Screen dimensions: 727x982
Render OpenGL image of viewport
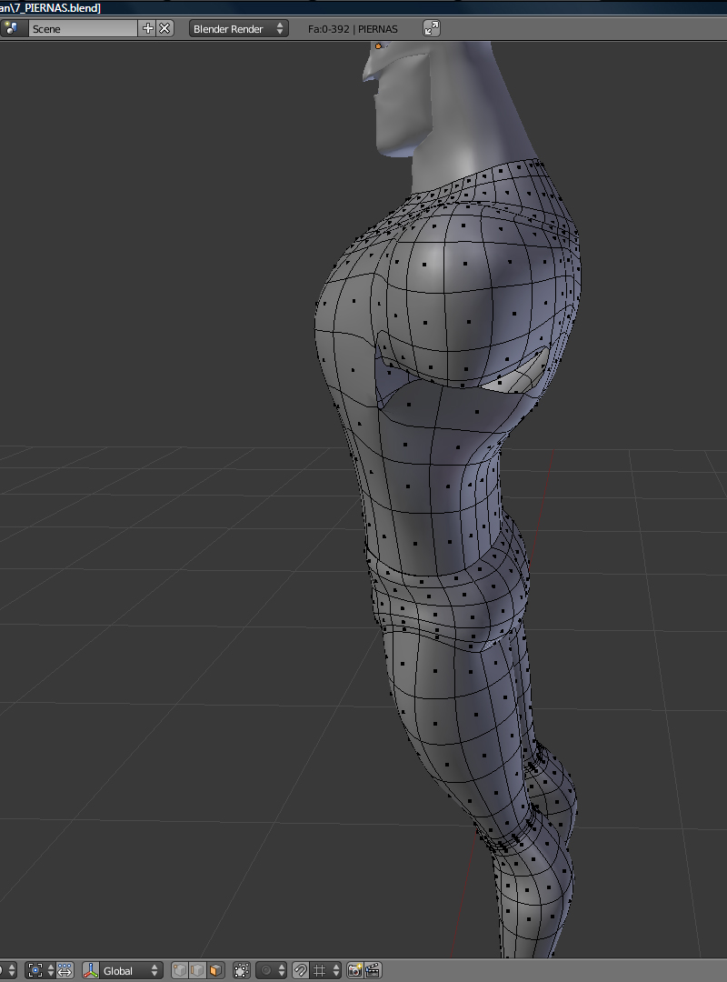point(355,971)
